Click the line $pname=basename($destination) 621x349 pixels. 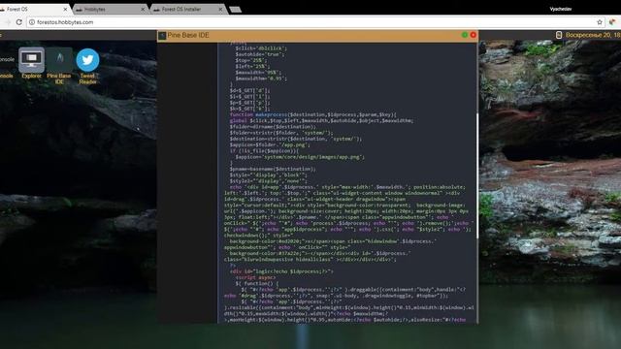[273, 169]
